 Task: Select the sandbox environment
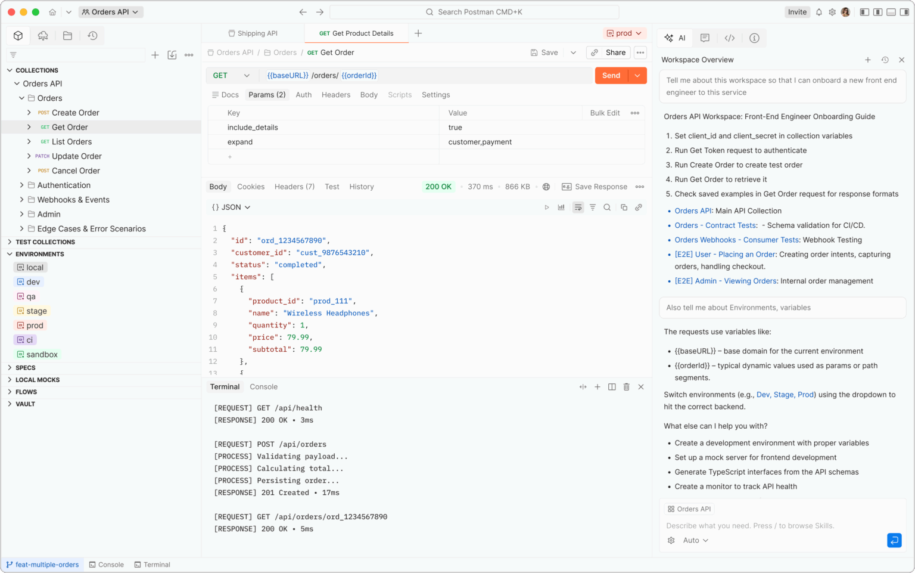click(38, 354)
